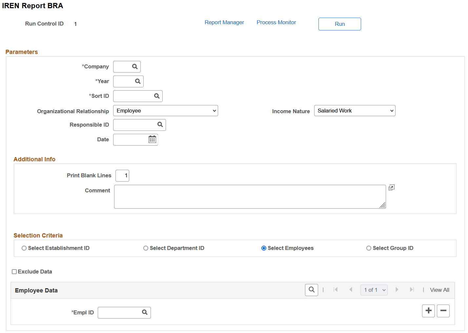The image size is (468, 333).
Task: Go to last Employee Data row
Action: [412, 290]
